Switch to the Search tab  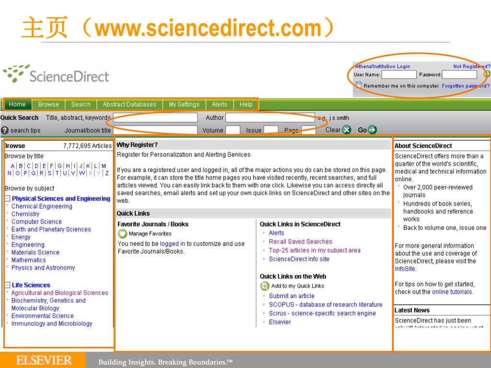pyautogui.click(x=81, y=104)
